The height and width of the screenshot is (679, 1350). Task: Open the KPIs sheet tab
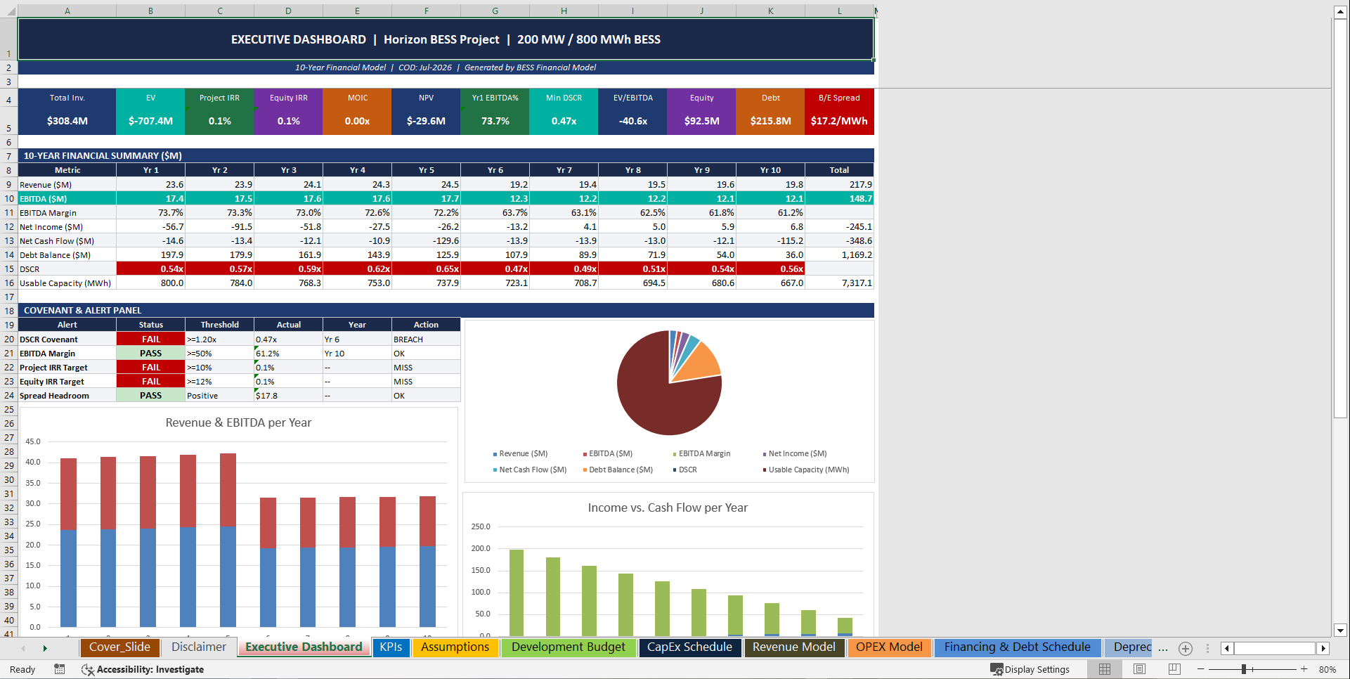(x=391, y=647)
